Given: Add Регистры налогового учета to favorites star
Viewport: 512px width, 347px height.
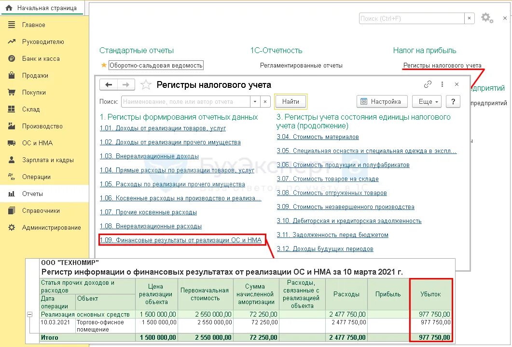Looking at the screenshot, I should (x=146, y=85).
